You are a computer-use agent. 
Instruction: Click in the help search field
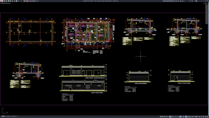[x=170, y=1]
